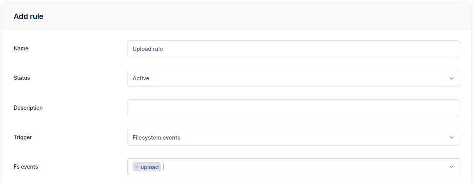Click the Add rule heading
Image resolution: width=474 pixels, height=183 pixels.
tap(28, 16)
